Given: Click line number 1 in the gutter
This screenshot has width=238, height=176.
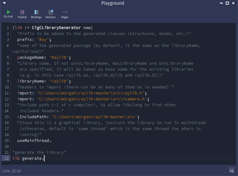Looking at the screenshot, I should click(x=8, y=28).
